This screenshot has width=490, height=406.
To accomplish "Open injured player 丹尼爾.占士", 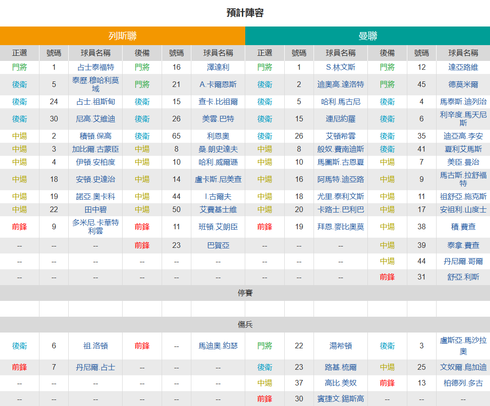I will pyautogui.click(x=95, y=367).
